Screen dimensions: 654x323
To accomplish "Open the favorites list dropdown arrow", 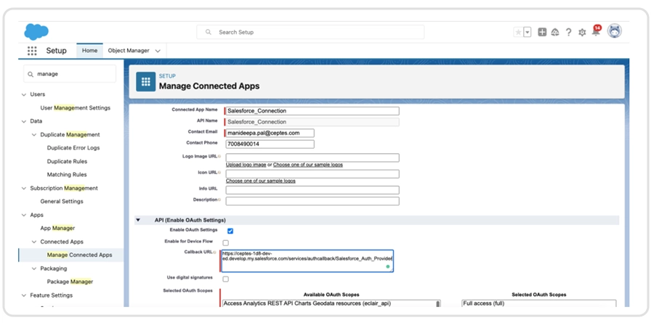I will pyautogui.click(x=527, y=33).
